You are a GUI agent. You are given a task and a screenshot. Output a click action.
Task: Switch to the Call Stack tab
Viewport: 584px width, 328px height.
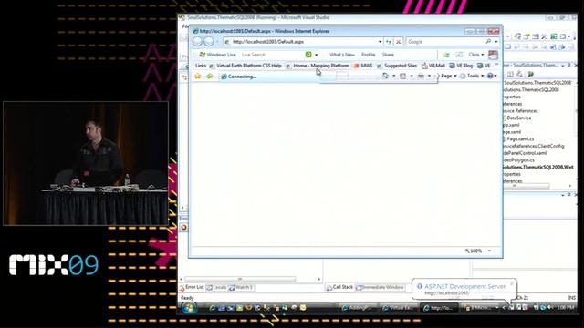[339, 287]
